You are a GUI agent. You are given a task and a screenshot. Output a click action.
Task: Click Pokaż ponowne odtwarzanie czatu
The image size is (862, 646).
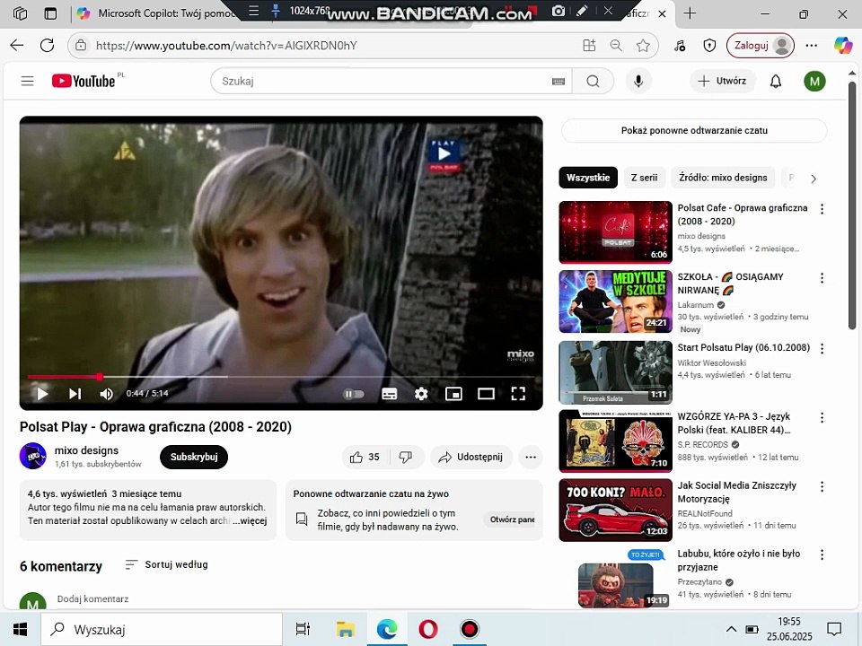tap(694, 131)
